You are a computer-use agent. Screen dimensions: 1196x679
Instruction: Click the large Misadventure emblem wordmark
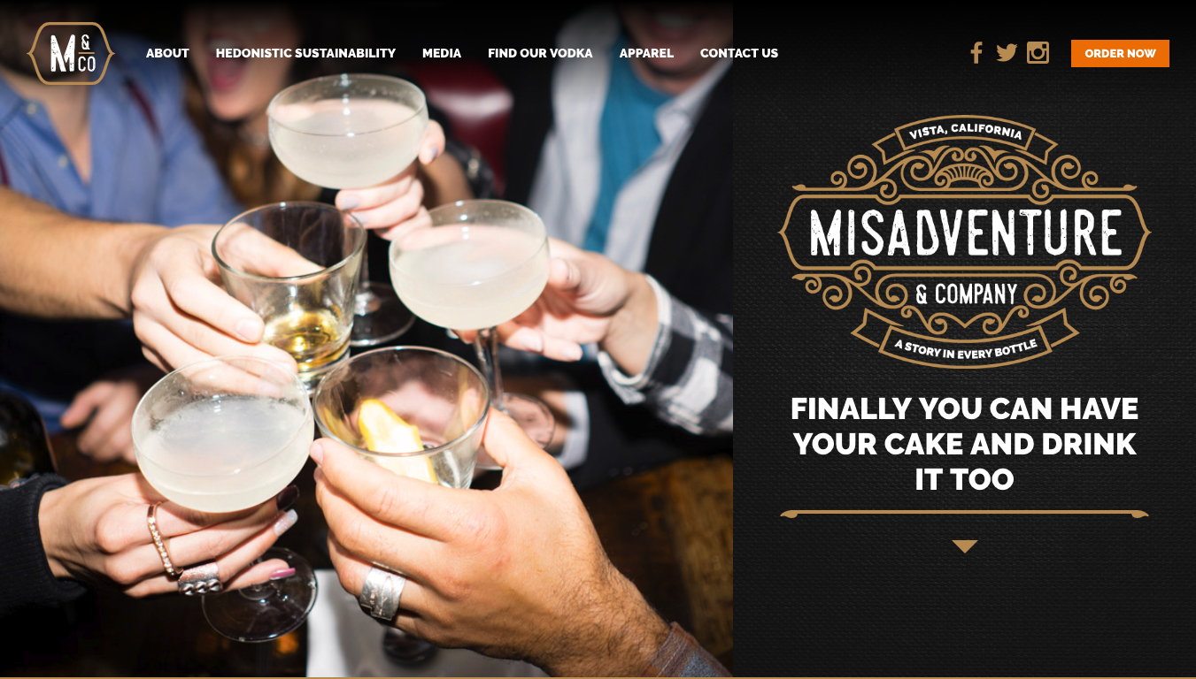[964, 233]
